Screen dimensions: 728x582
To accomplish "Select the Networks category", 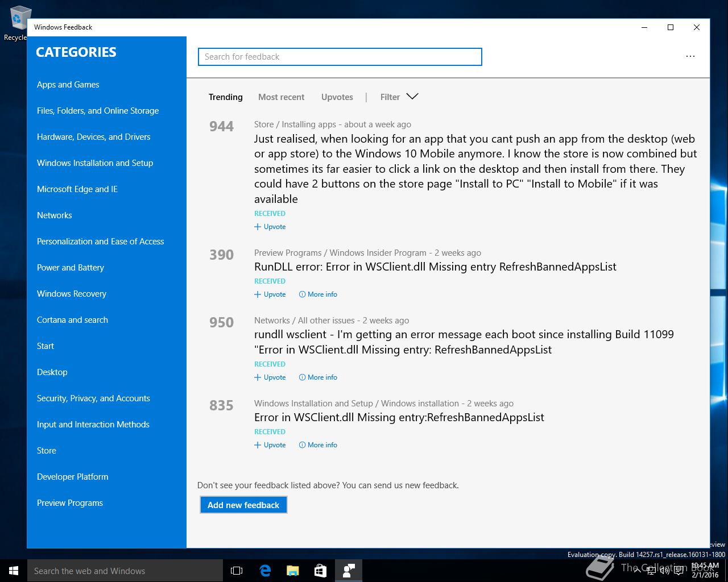I will pyautogui.click(x=55, y=215).
